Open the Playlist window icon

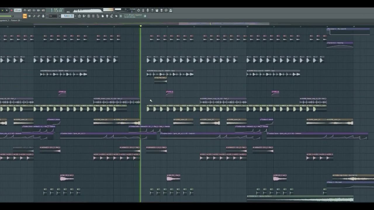click(79, 16)
